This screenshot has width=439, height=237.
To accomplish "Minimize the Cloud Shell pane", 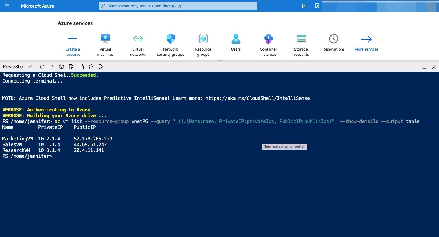I will click(414, 67).
